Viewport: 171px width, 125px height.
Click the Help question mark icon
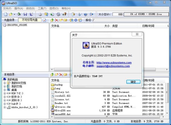point(85,14)
